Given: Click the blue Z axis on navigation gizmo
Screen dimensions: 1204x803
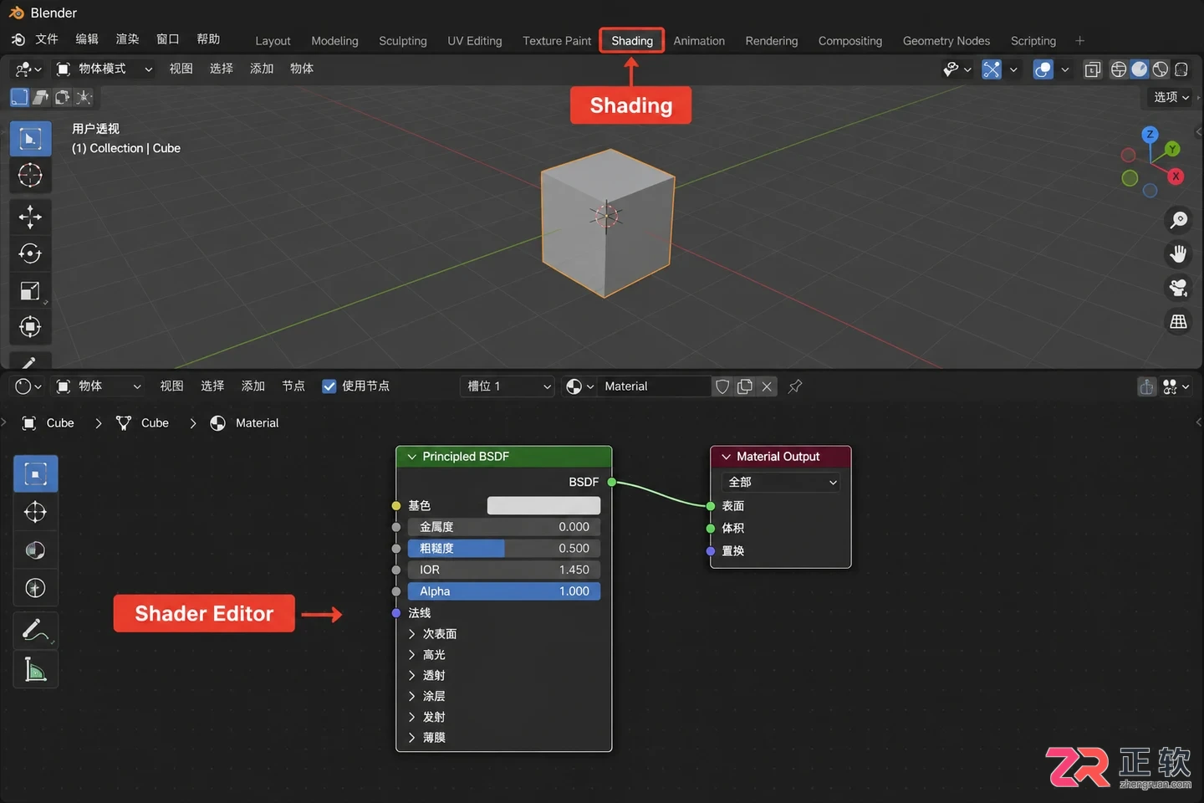Looking at the screenshot, I should tap(1150, 134).
